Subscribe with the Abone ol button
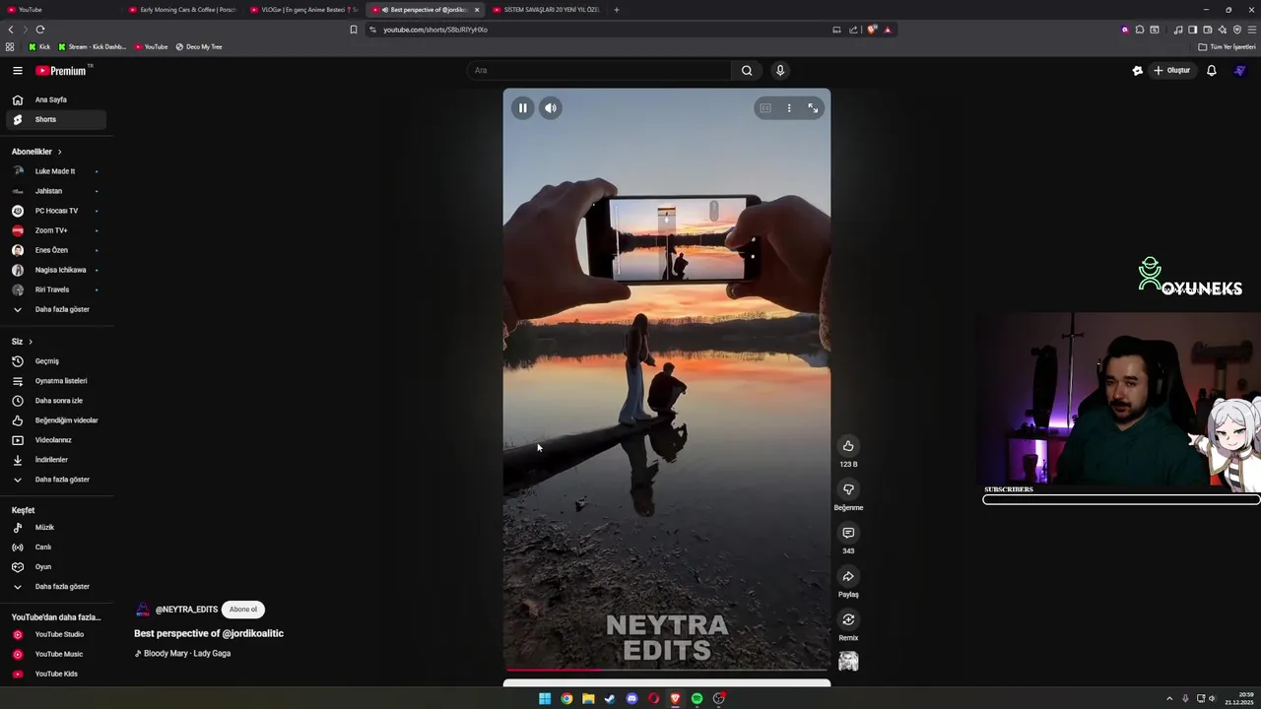Image resolution: width=1261 pixels, height=709 pixels. pyautogui.click(x=243, y=610)
